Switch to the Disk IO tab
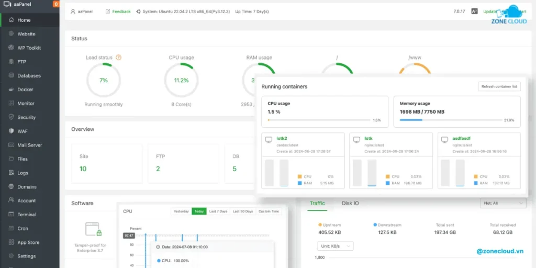 [350, 203]
